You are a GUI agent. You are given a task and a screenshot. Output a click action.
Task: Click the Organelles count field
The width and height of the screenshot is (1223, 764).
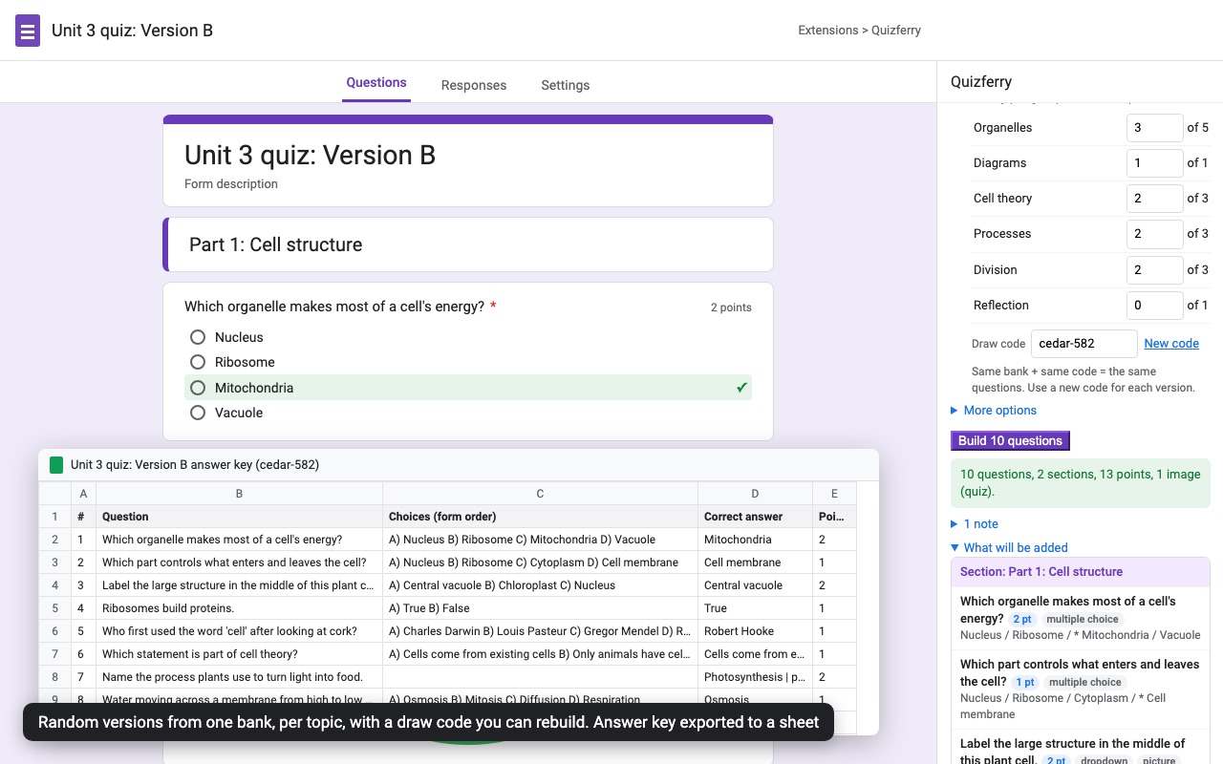pos(1155,128)
